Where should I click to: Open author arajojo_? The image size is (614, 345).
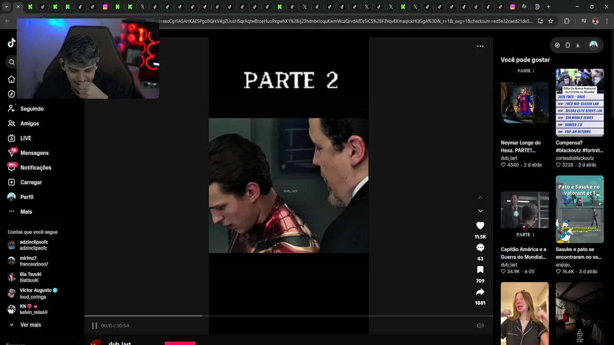(x=564, y=265)
